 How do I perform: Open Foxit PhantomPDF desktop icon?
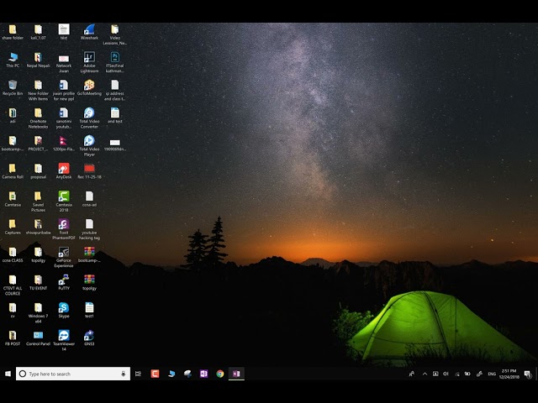[x=64, y=225]
